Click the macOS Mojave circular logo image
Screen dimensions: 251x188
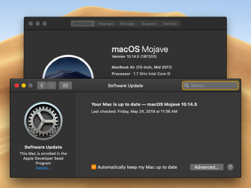(68, 67)
